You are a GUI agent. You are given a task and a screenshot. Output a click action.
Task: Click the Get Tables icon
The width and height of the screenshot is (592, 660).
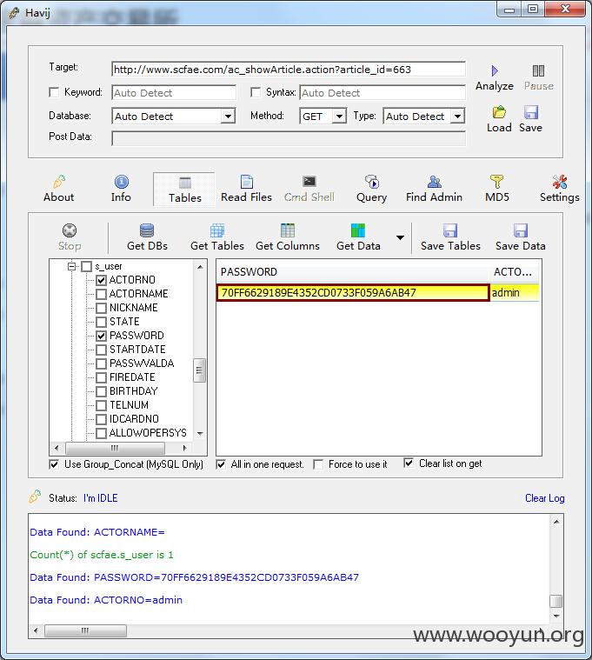click(217, 230)
